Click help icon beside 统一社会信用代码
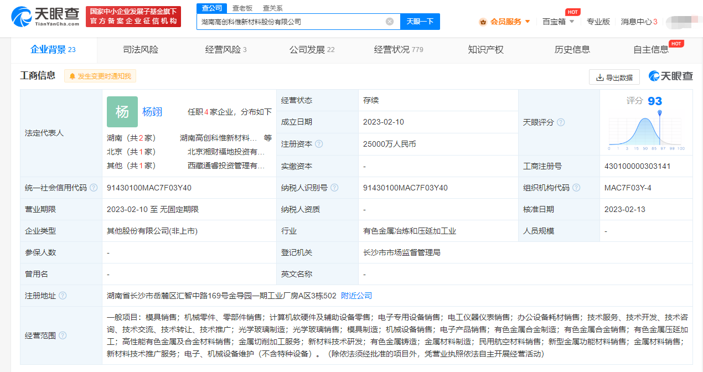The height and width of the screenshot is (372, 703). [94, 188]
